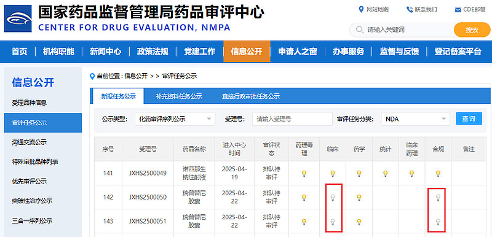Click the blue 查询 button
This screenshot has width=492, height=237.
(x=469, y=118)
